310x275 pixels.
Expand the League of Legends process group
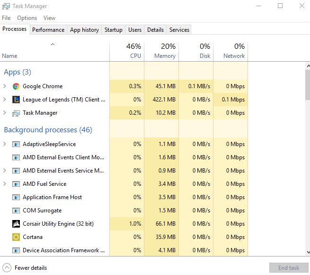(x=5, y=100)
